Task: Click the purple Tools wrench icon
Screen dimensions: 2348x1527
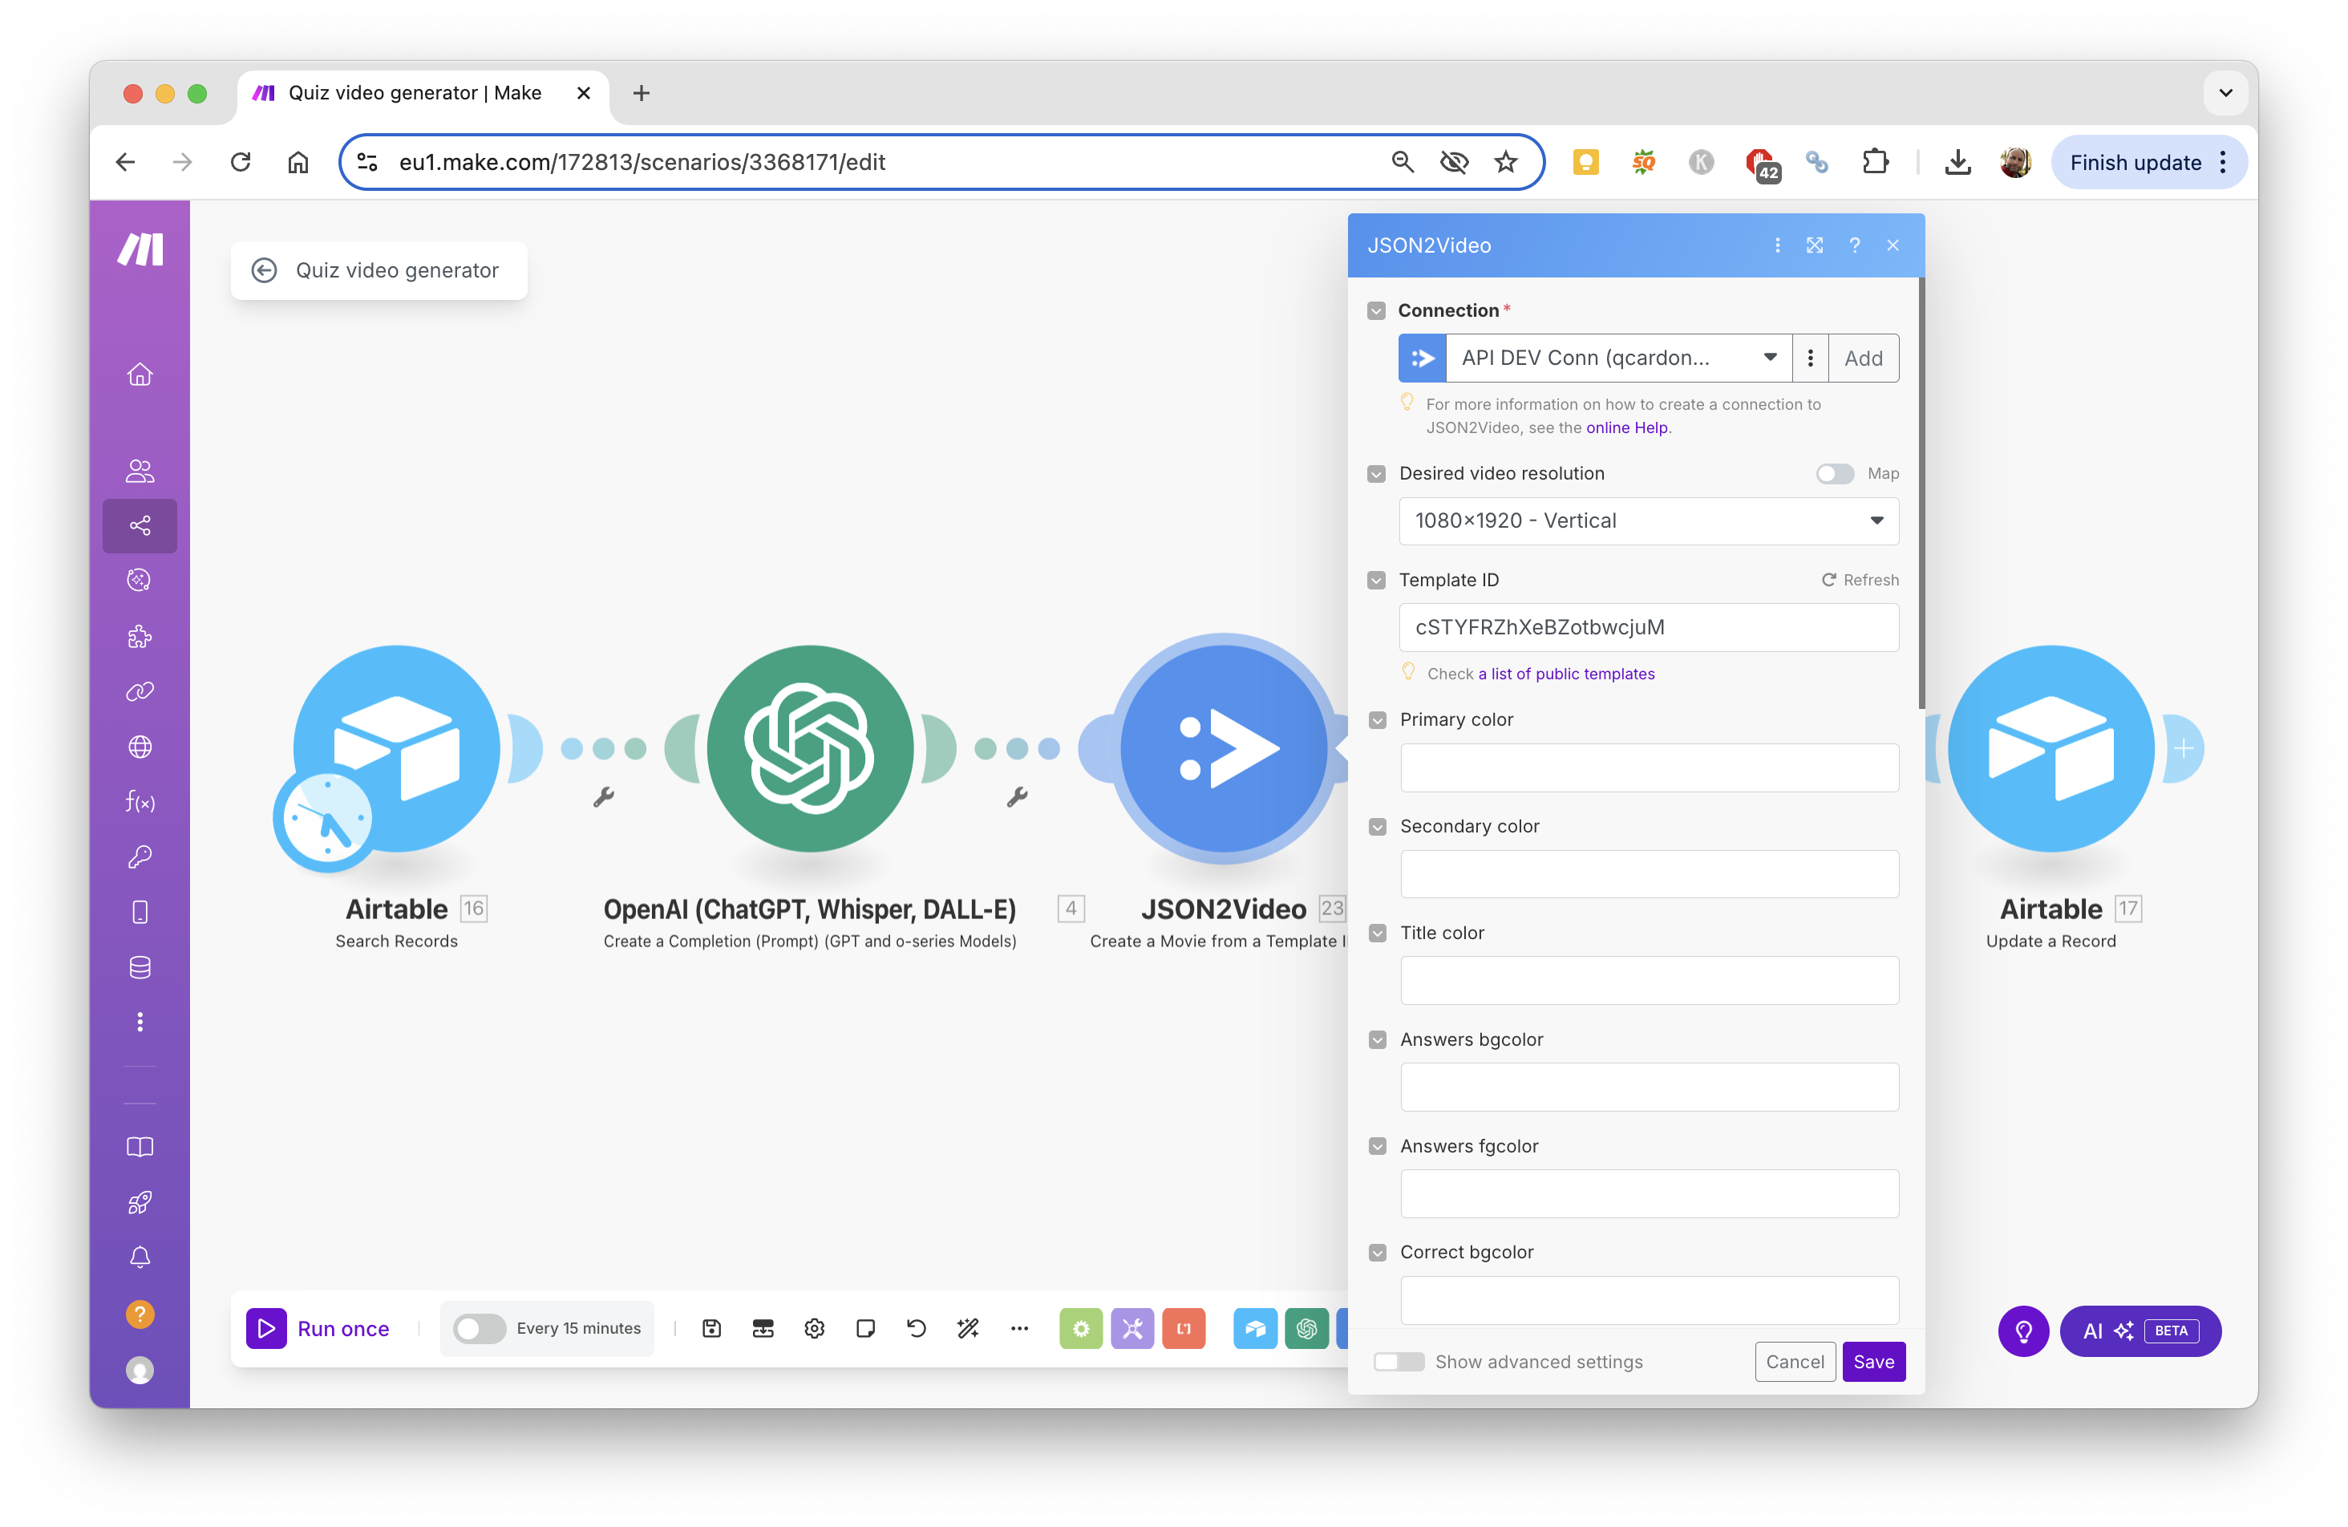Action: 1132,1329
